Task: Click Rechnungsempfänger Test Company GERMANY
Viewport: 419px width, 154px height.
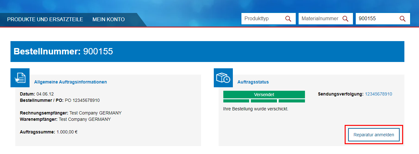Action: point(71,113)
